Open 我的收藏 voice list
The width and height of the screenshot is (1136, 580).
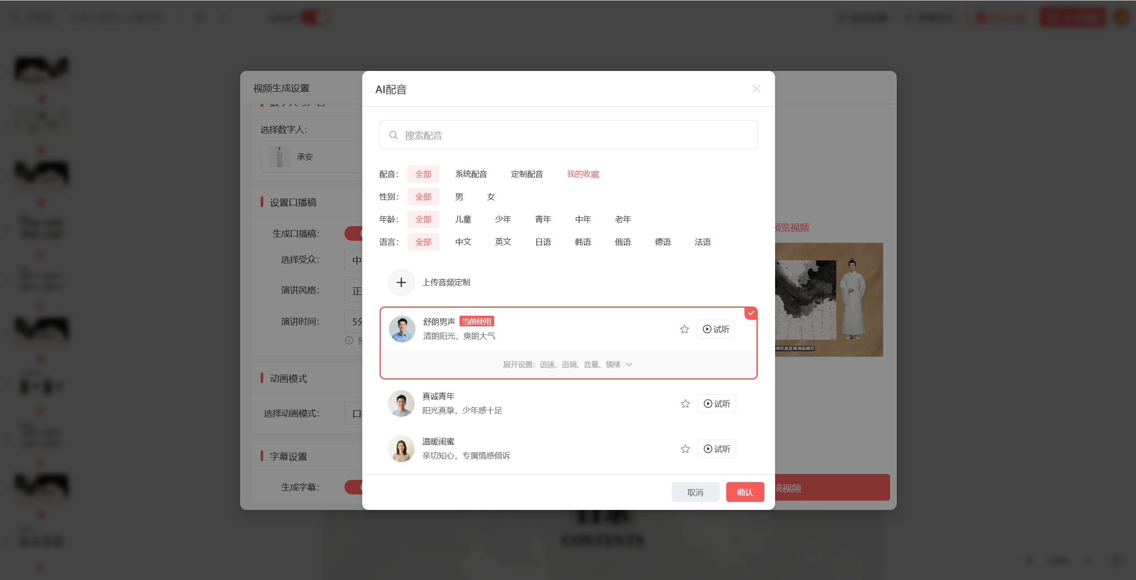point(582,174)
